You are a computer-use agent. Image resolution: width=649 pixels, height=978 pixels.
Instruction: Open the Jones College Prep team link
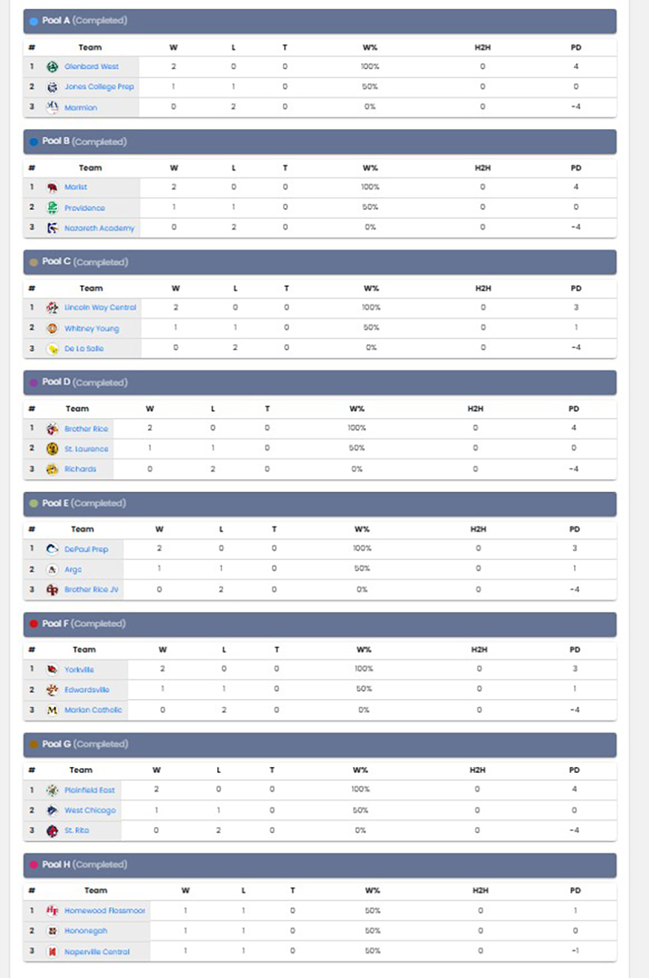(x=99, y=87)
